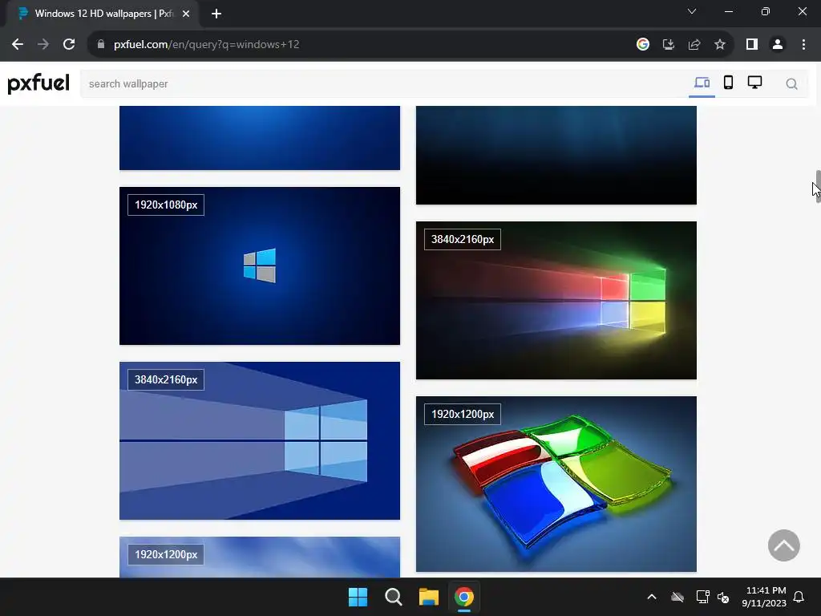
Task: Open the plain blue gradient wallpaper at top
Action: tap(260, 138)
